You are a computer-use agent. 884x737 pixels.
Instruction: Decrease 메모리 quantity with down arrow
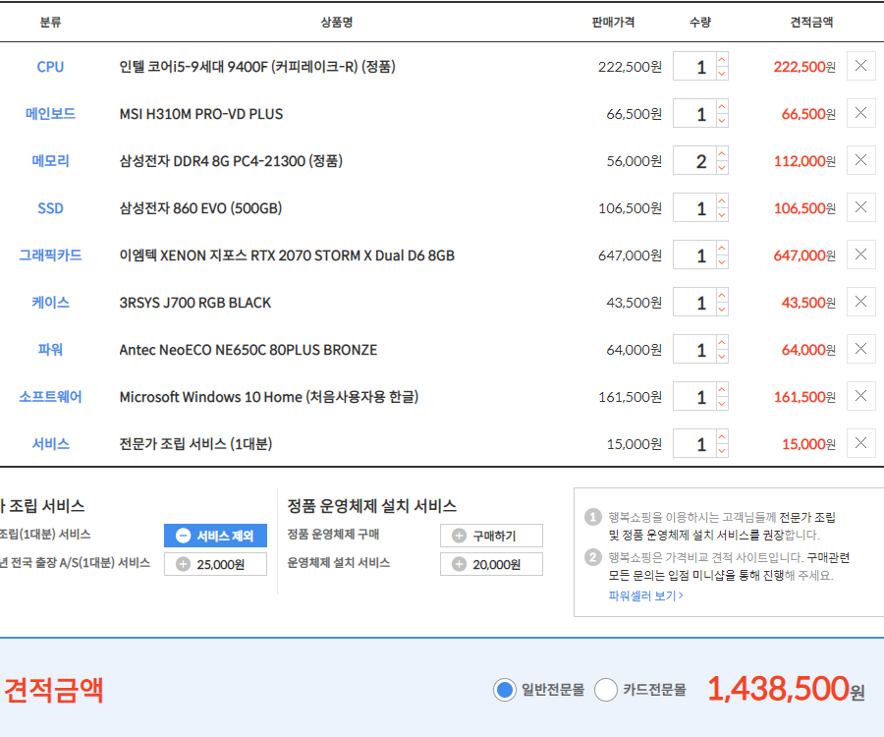pyautogui.click(x=722, y=167)
